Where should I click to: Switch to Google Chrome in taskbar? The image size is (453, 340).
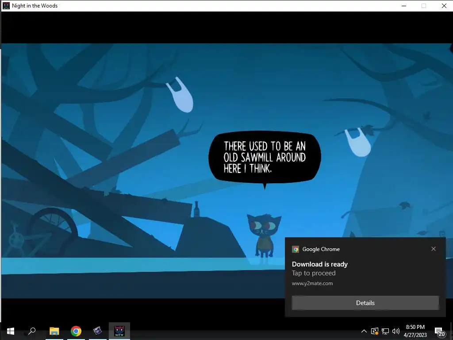[x=76, y=331]
